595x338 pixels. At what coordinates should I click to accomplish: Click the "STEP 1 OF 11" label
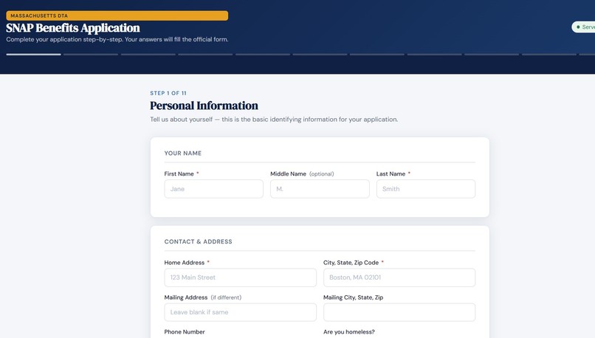click(x=168, y=93)
